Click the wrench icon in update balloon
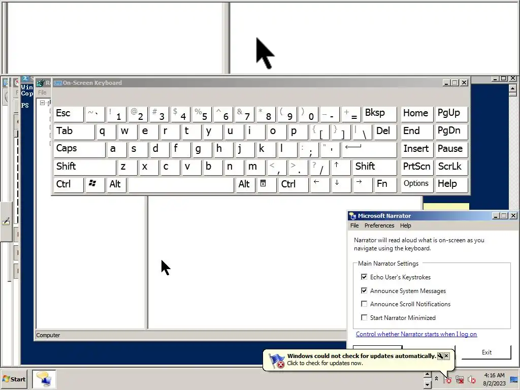This screenshot has width=520, height=390. [x=440, y=356]
